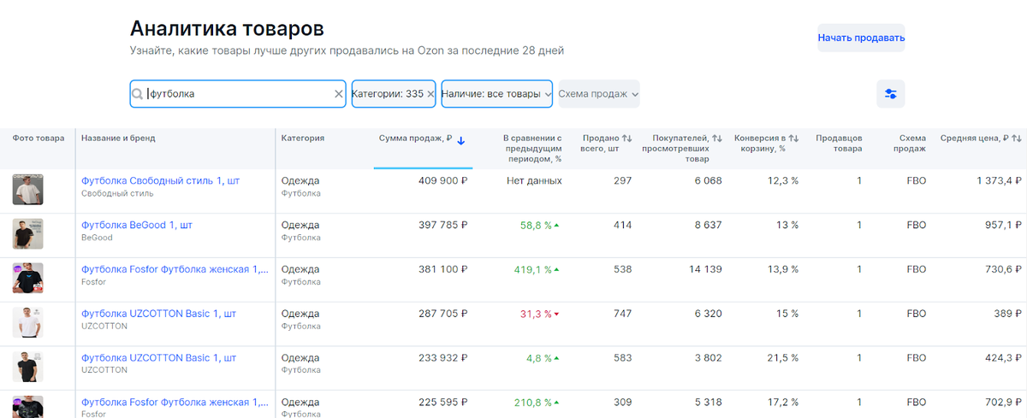Click UZCOTTON black t-shirt thumbnail, 233 932 ₽ row
Image resolution: width=1027 pixels, height=418 pixels.
pyautogui.click(x=27, y=367)
